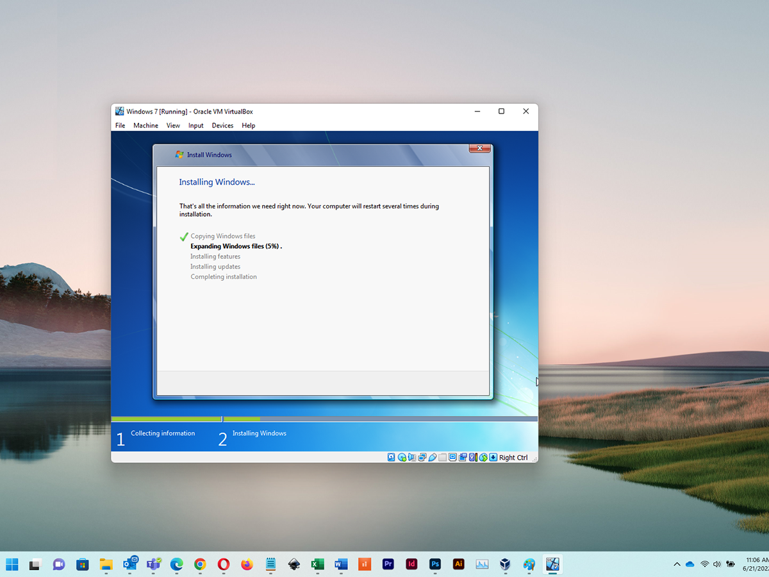
Task: Open Microsoft Store from the taskbar
Action: tap(82, 564)
